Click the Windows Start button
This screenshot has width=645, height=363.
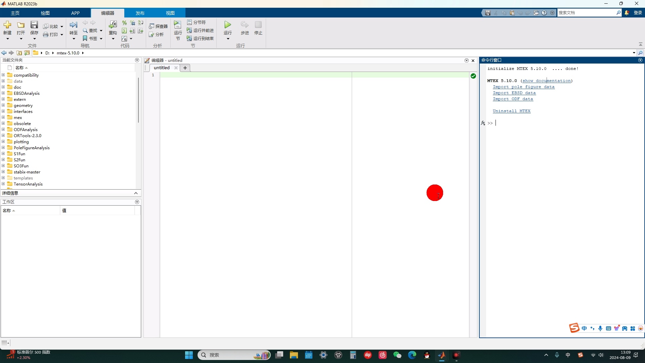click(x=189, y=355)
